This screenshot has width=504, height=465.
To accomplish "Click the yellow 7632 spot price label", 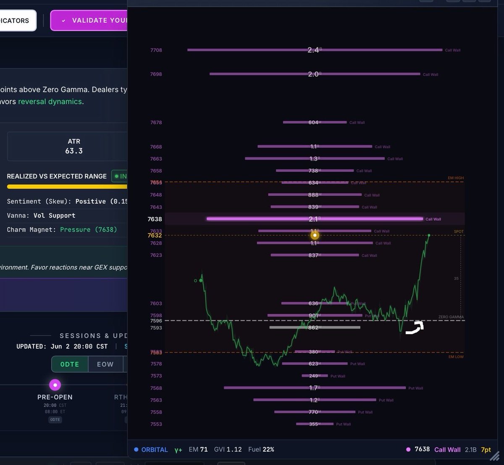I will [x=155, y=235].
